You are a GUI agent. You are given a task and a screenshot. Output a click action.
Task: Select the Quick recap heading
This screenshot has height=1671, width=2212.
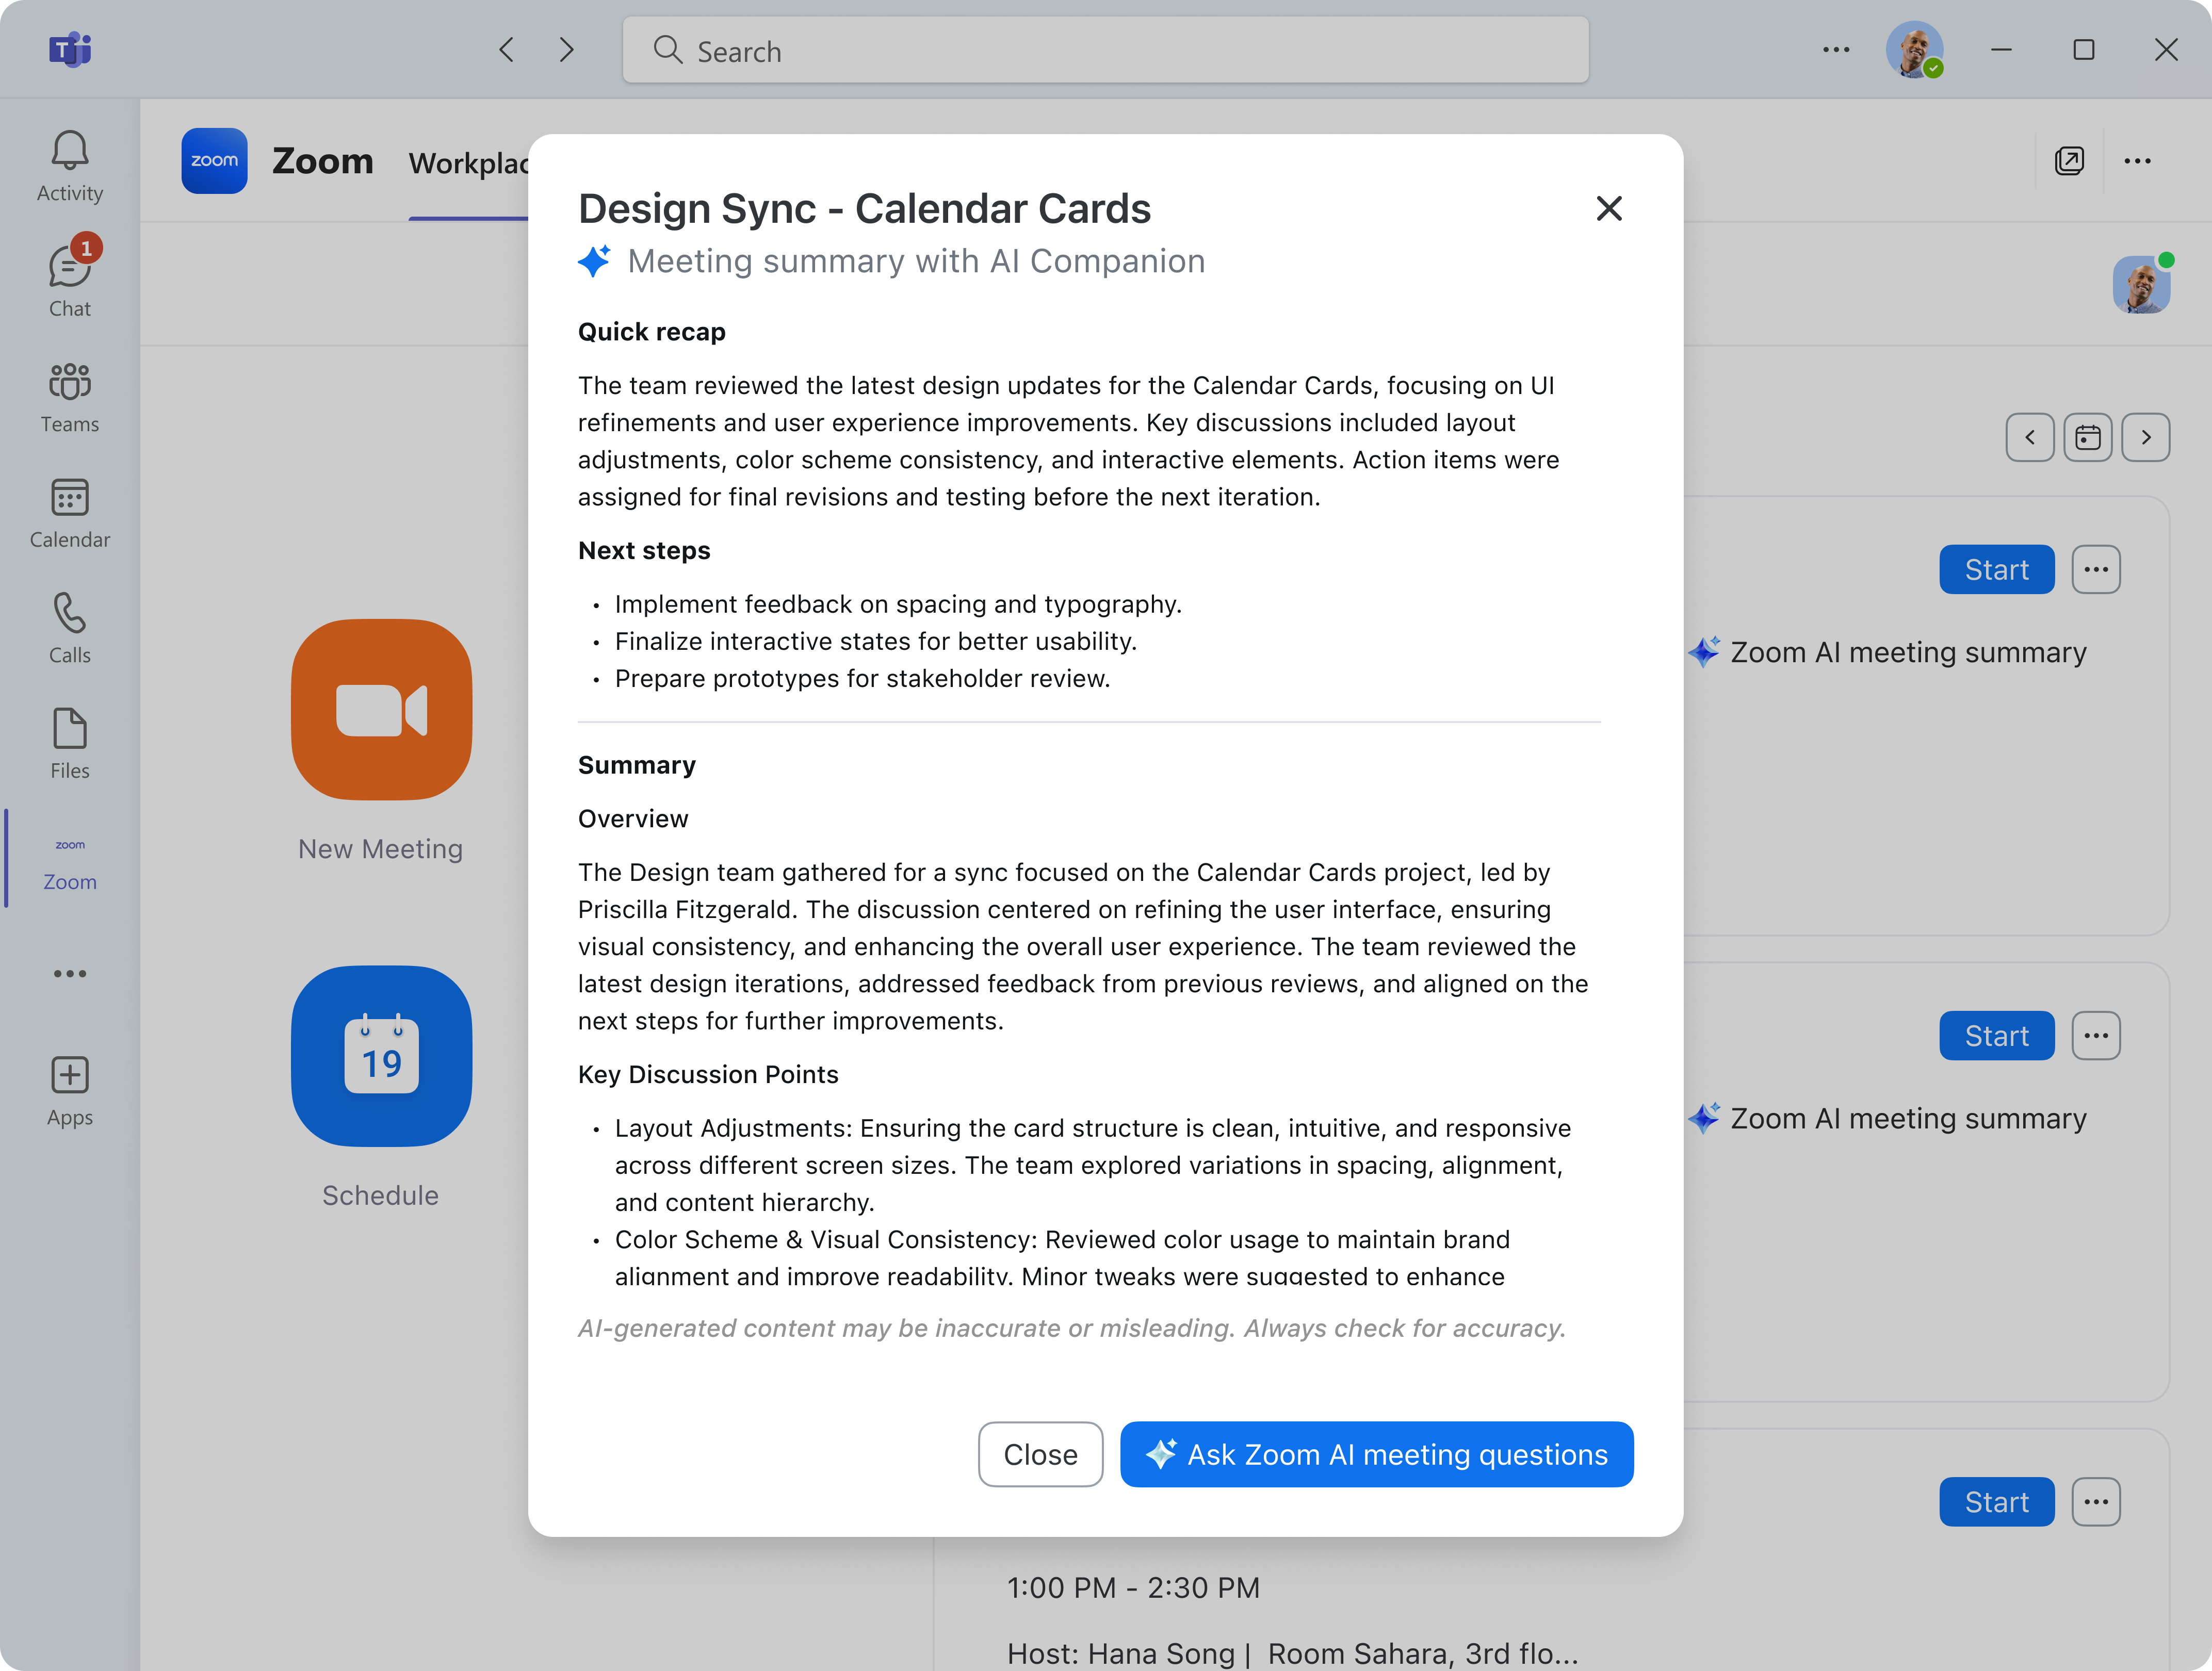[652, 332]
